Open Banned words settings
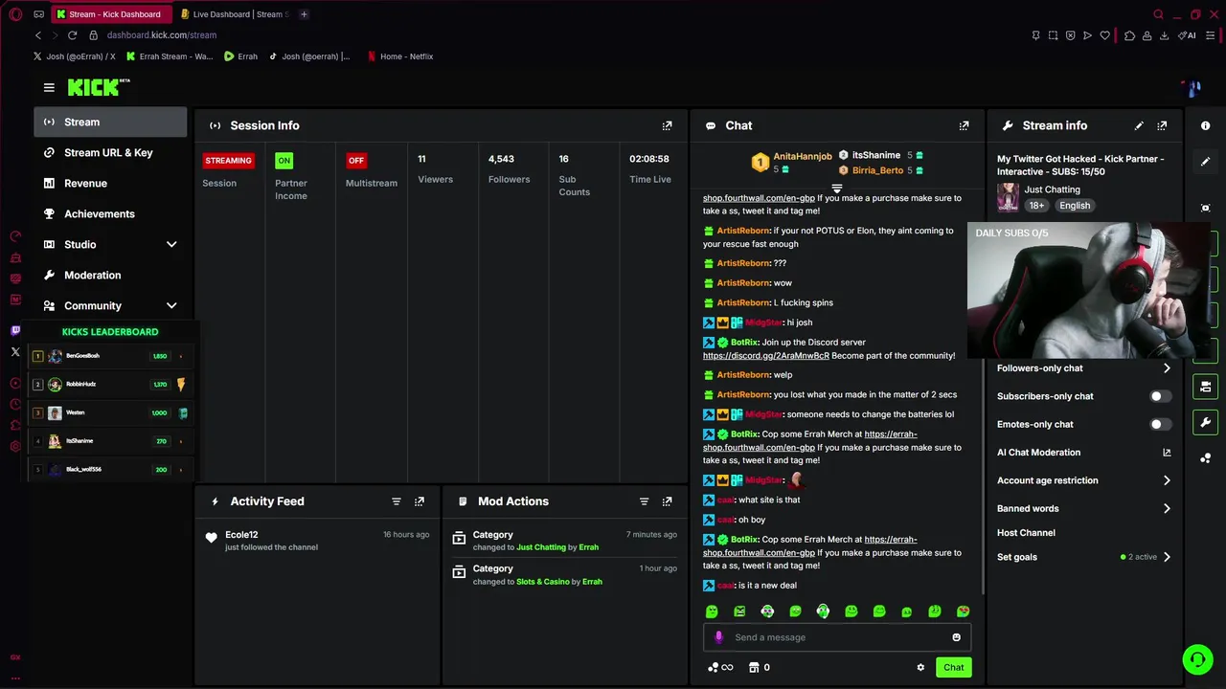 click(1083, 508)
